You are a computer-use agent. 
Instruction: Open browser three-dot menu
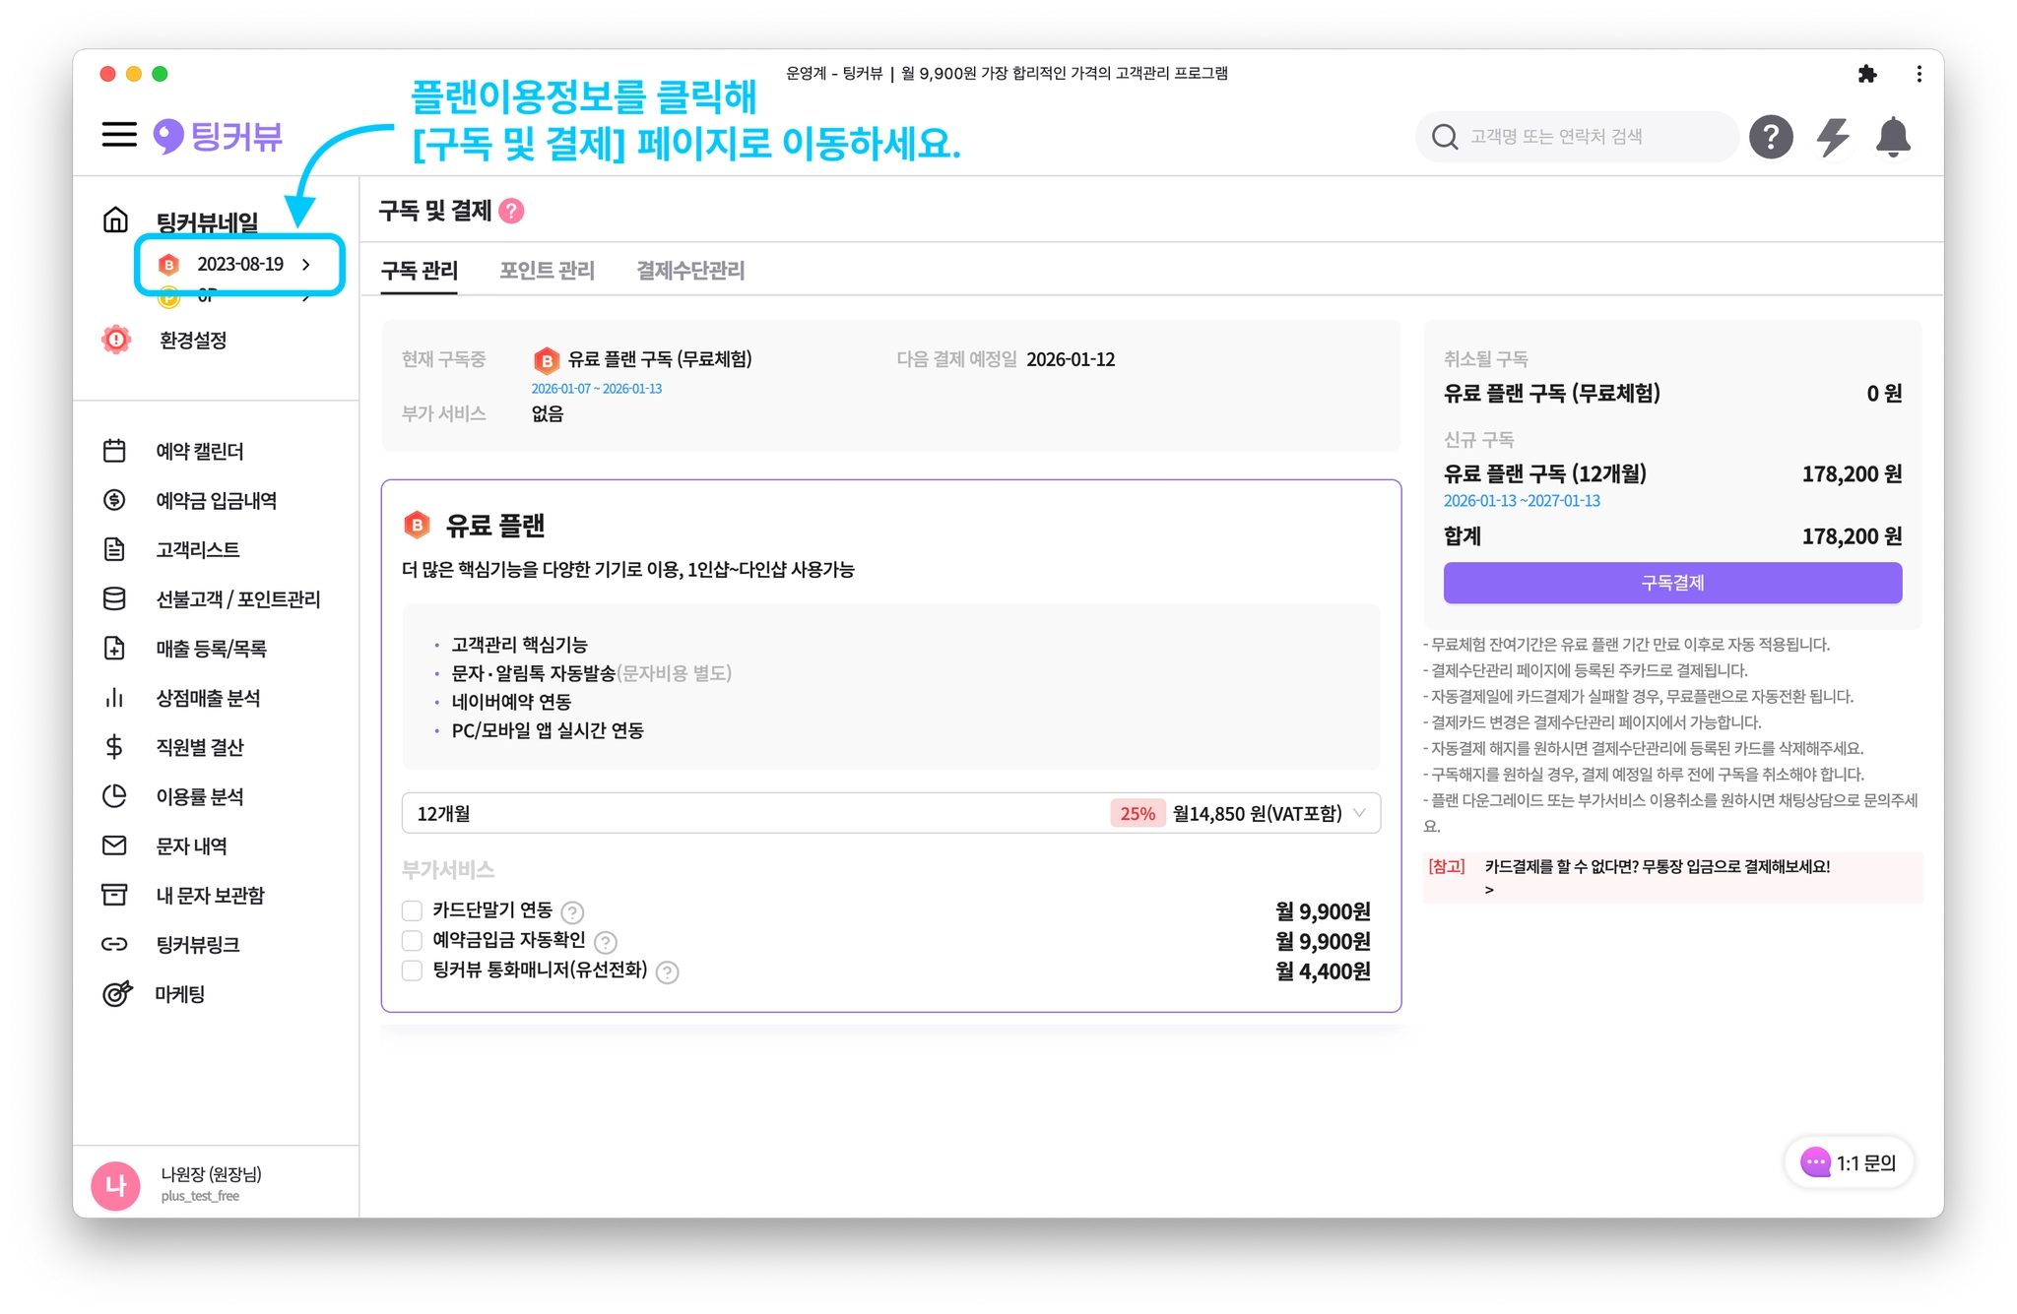(1919, 74)
